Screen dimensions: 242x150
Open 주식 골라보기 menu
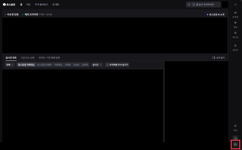pyautogui.click(x=41, y=5)
